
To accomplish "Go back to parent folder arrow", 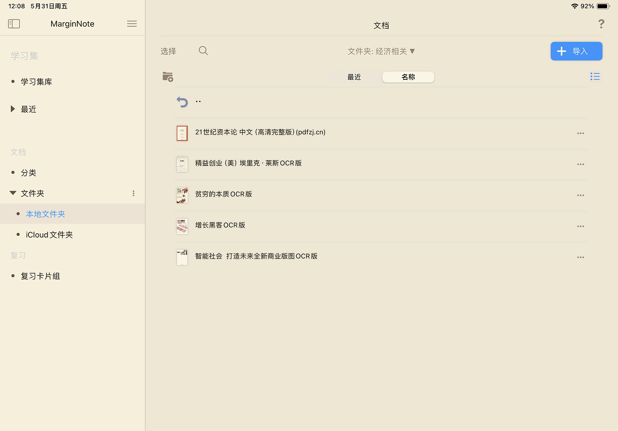I will click(x=183, y=102).
